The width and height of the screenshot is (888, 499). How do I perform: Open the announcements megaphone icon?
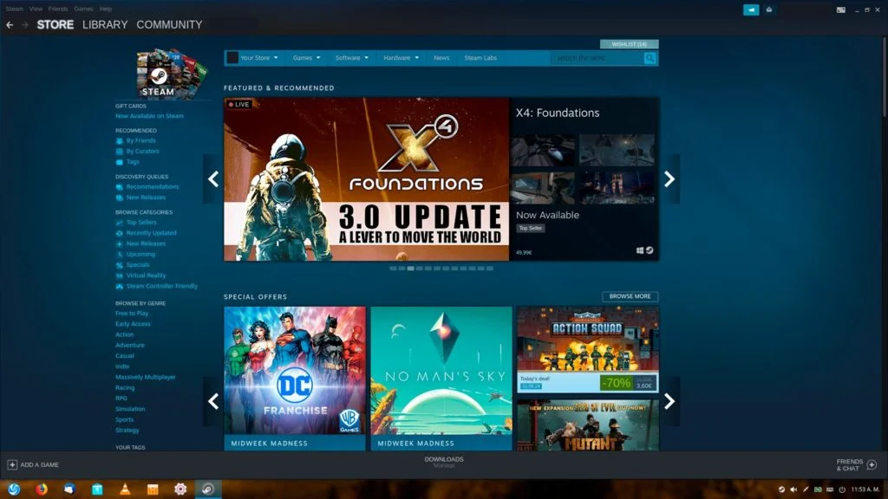(x=751, y=10)
